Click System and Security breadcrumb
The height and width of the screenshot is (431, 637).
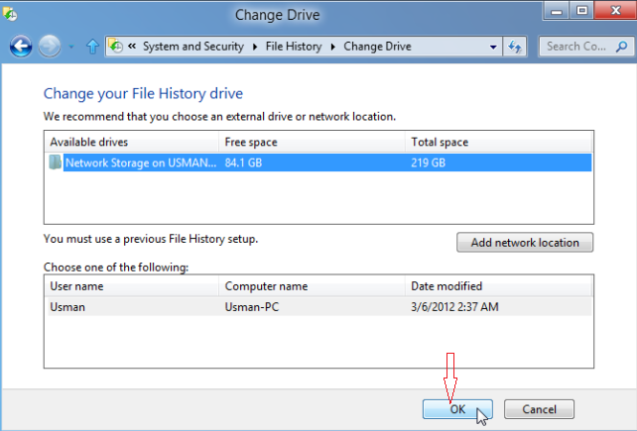192,47
